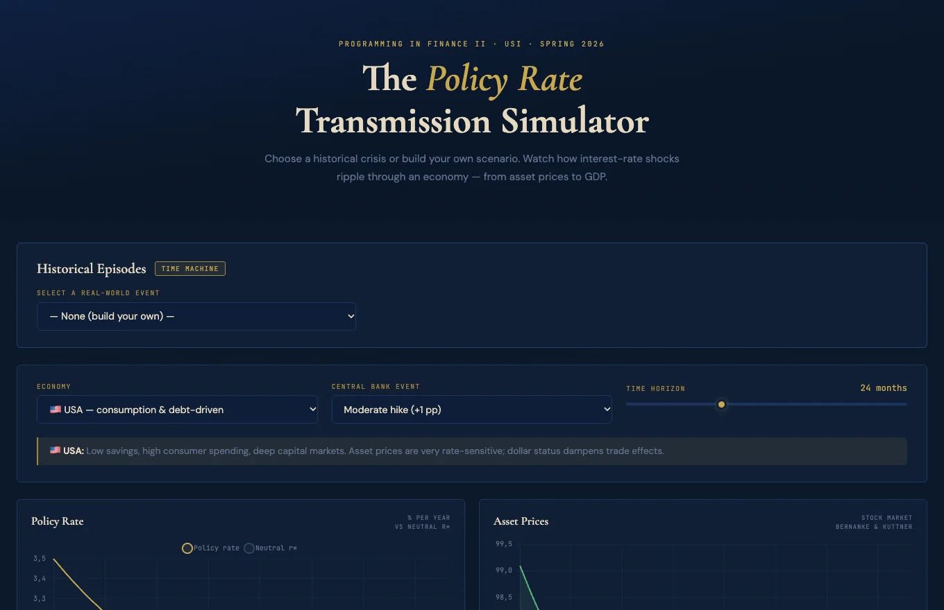Click the "SELECT A REAL-WORLD EVENT" label

[x=98, y=293]
